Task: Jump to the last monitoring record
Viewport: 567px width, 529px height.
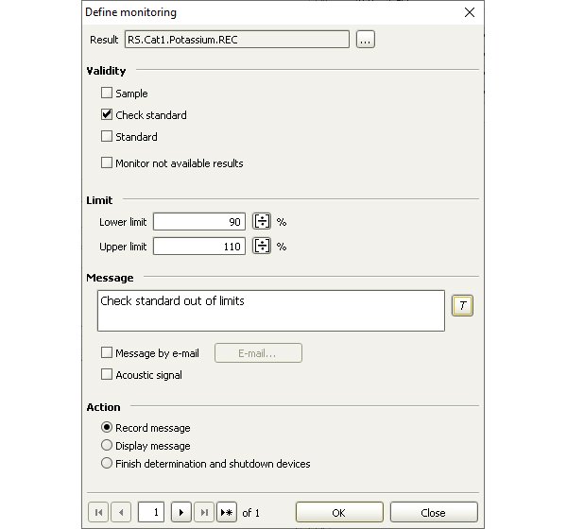Action: (204, 512)
